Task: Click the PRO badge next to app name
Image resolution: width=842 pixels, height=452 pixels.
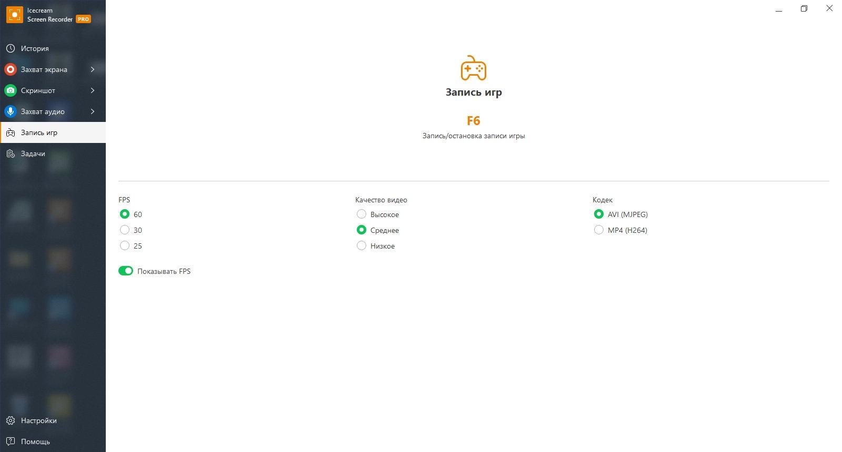Action: [83, 19]
